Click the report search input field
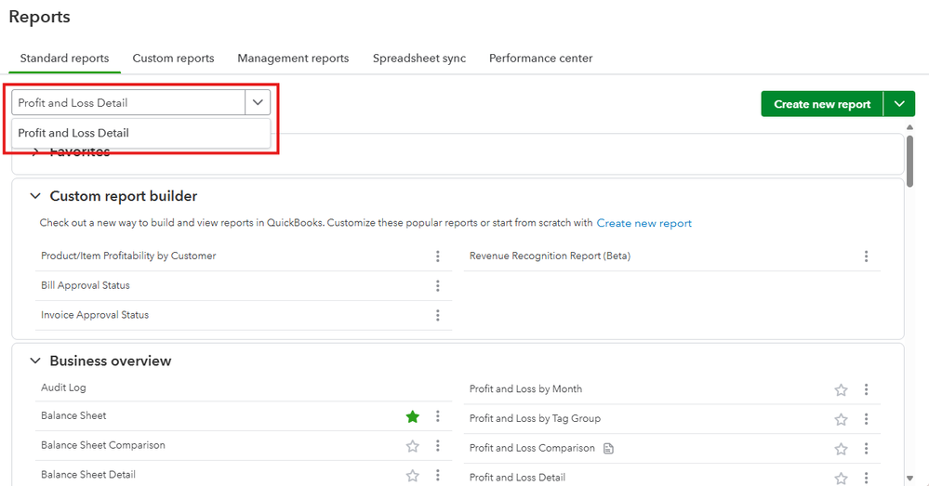Viewport: 929px width, 486px height. click(128, 103)
